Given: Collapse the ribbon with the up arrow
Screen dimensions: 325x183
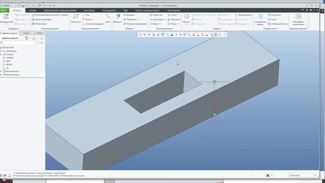Looking at the screenshot, I should pos(303,10).
